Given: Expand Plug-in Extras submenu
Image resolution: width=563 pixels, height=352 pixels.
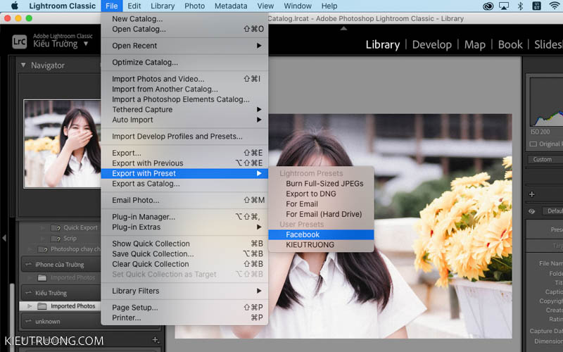Looking at the screenshot, I should 184,227.
